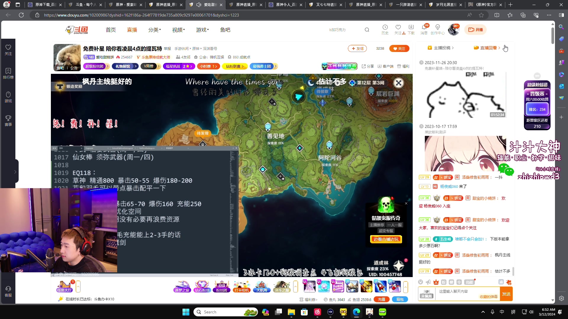Click the search magnifier in Douyu header
This screenshot has width=568, height=319.
click(x=367, y=30)
